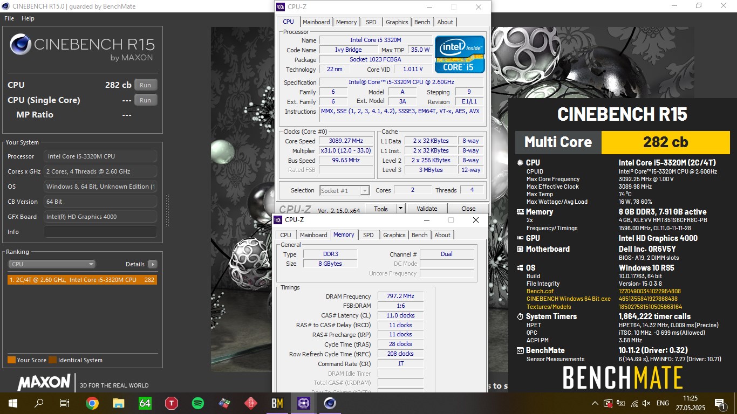The width and height of the screenshot is (737, 414).
Task: Click the Info input field in Cinebench
Action: (100, 232)
